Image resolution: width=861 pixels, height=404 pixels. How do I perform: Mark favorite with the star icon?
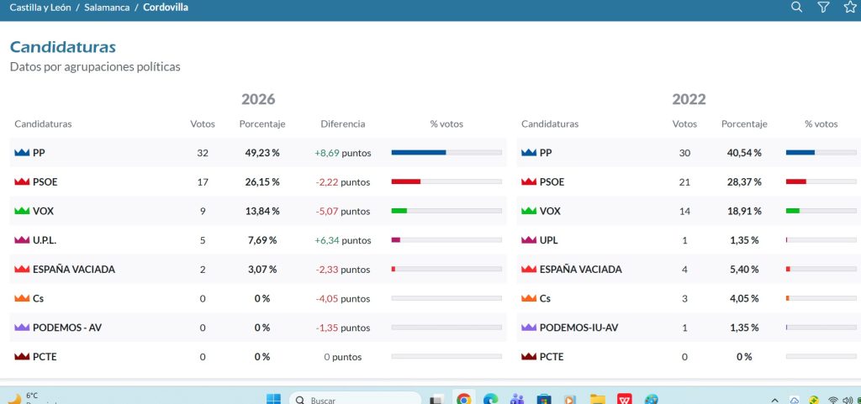[x=850, y=7]
